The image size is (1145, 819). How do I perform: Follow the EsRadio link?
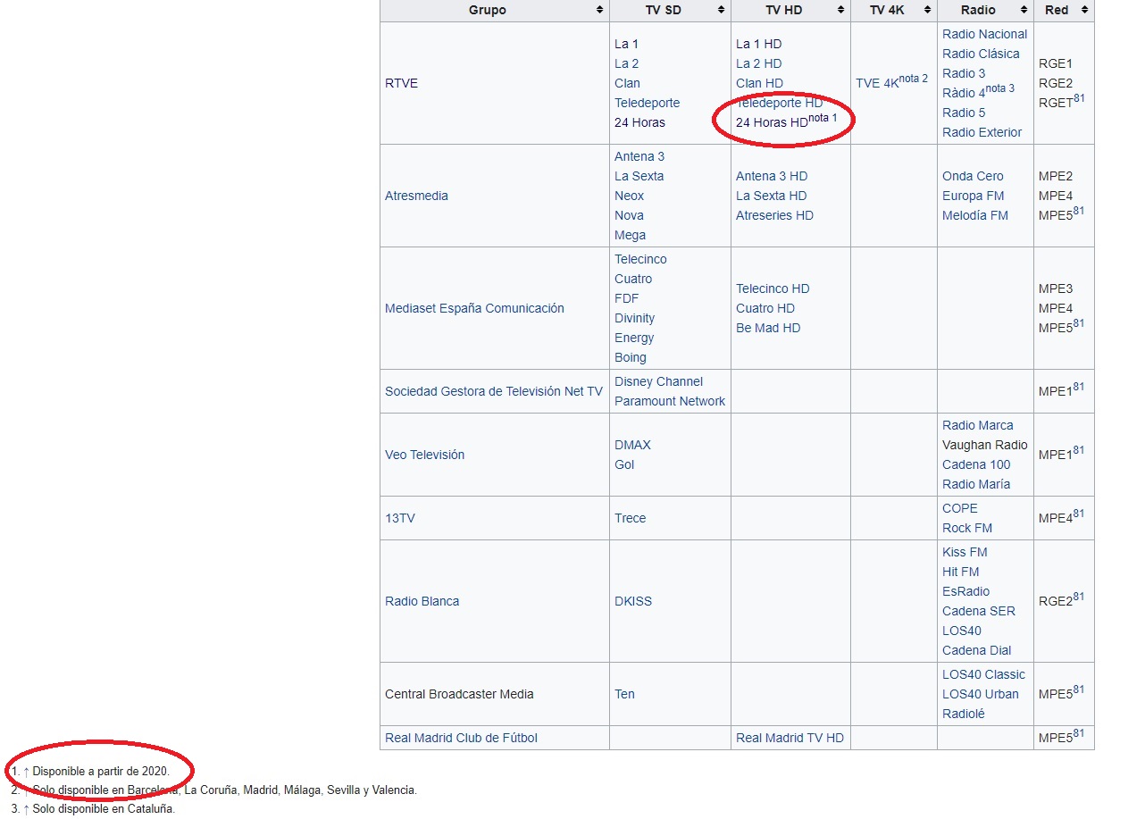click(x=966, y=591)
